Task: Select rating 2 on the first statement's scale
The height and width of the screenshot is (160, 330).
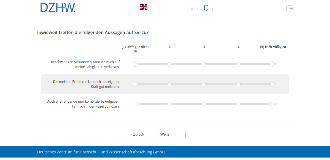Action: tap(169, 64)
